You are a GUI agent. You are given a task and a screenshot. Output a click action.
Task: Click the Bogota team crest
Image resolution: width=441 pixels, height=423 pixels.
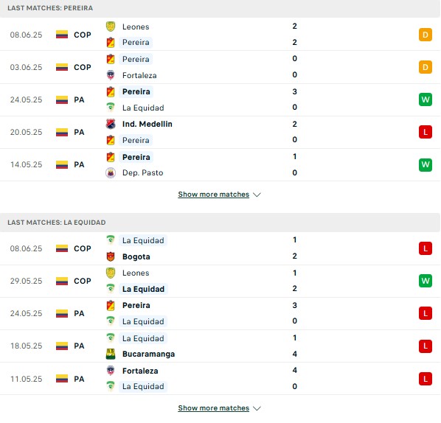click(111, 256)
